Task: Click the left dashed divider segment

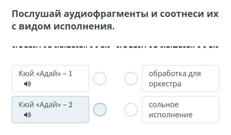Action: point(61,47)
